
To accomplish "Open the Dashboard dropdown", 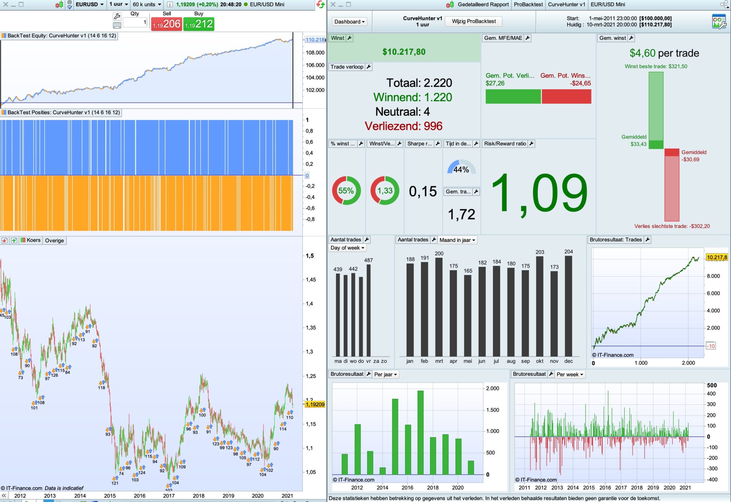I will 349,22.
